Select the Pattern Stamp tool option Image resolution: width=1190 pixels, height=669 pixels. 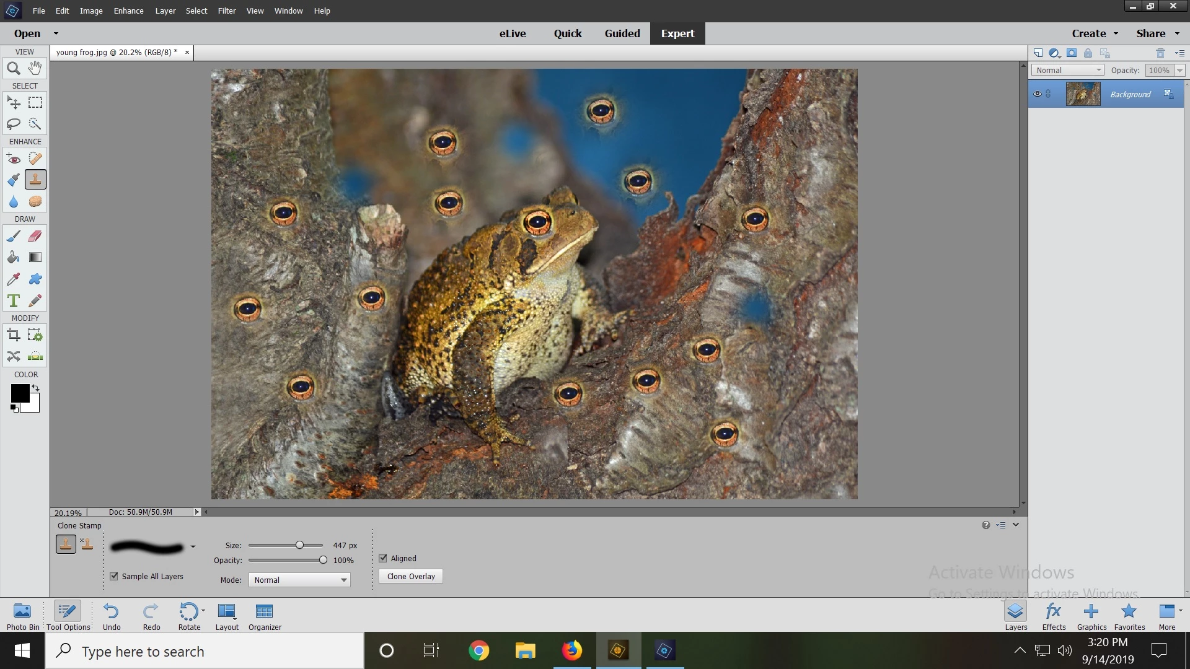87,544
